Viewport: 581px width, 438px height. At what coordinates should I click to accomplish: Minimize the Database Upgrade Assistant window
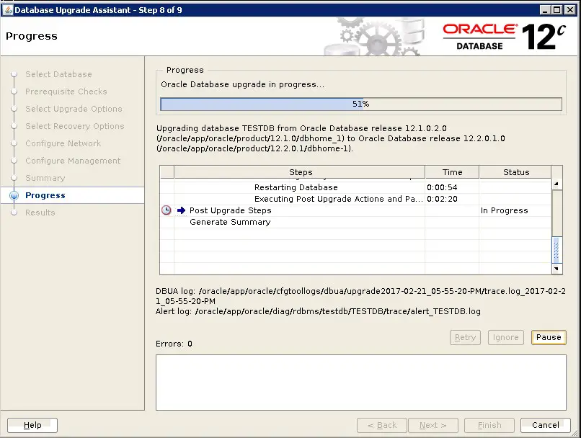[545, 10]
